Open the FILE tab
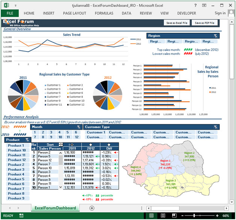 coord(10,13)
